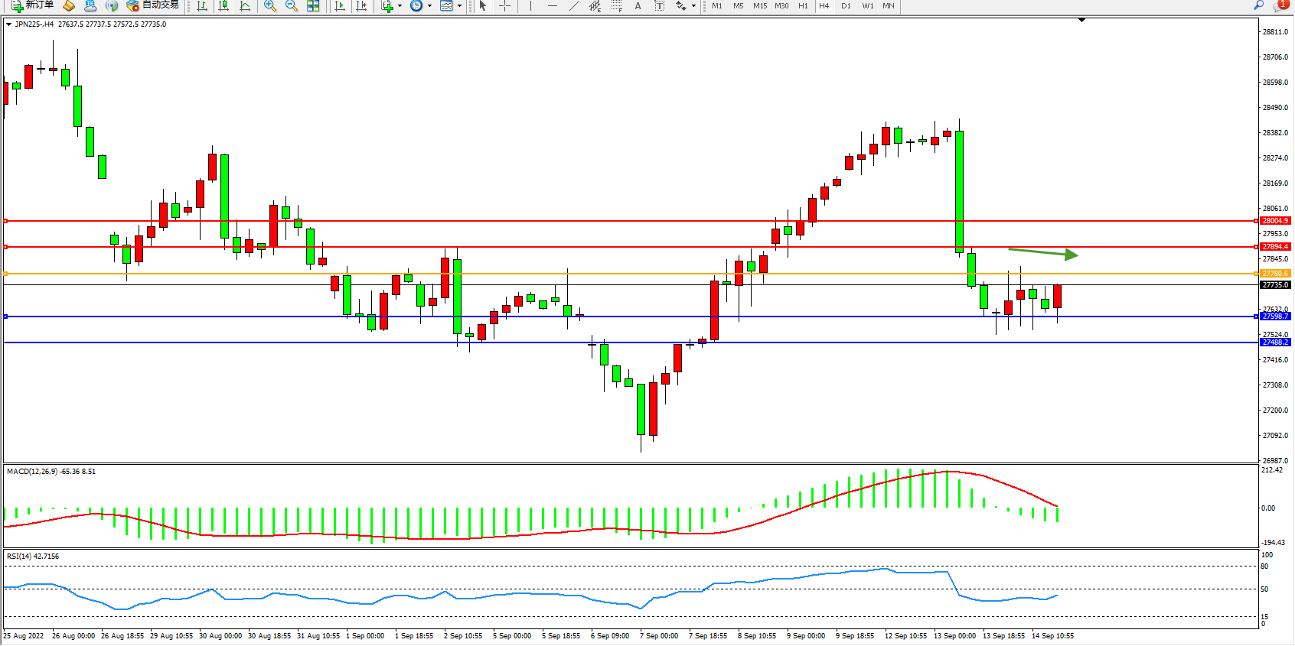Switch chart to candlestick display
The height and width of the screenshot is (646, 1295).
pos(223,6)
